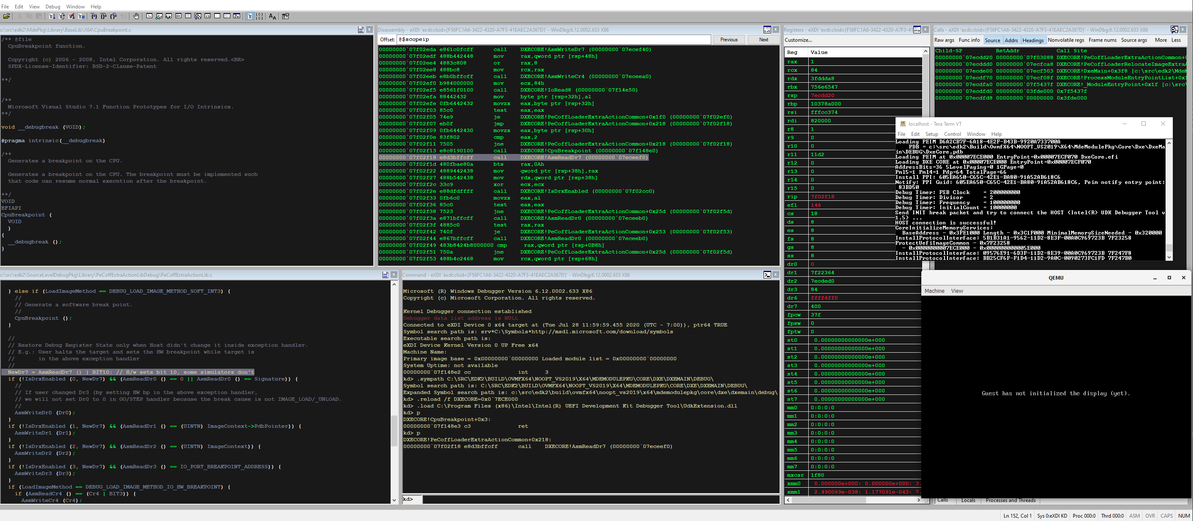
Task: Switch to the Processes and Threads tab
Action: 1011,500
